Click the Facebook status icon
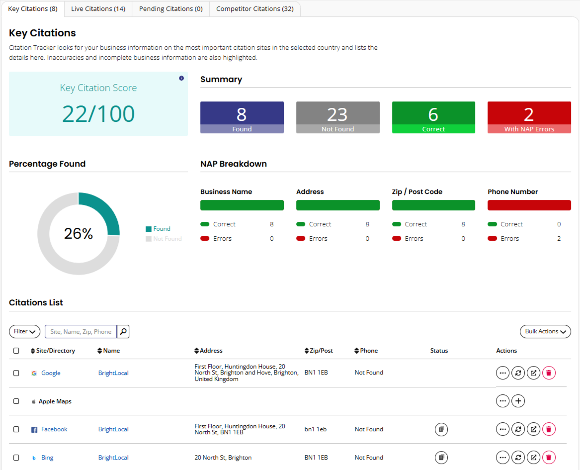The height and width of the screenshot is (470, 580). coord(441,429)
